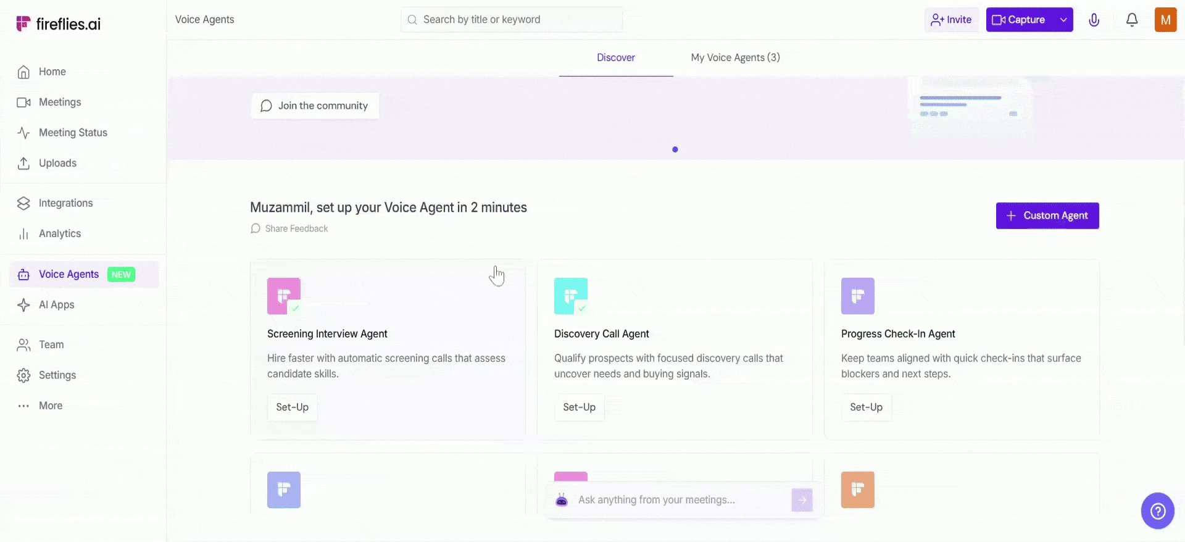Switch to the Discover tab
Screen dimensions: 1185x542
[x=616, y=57]
